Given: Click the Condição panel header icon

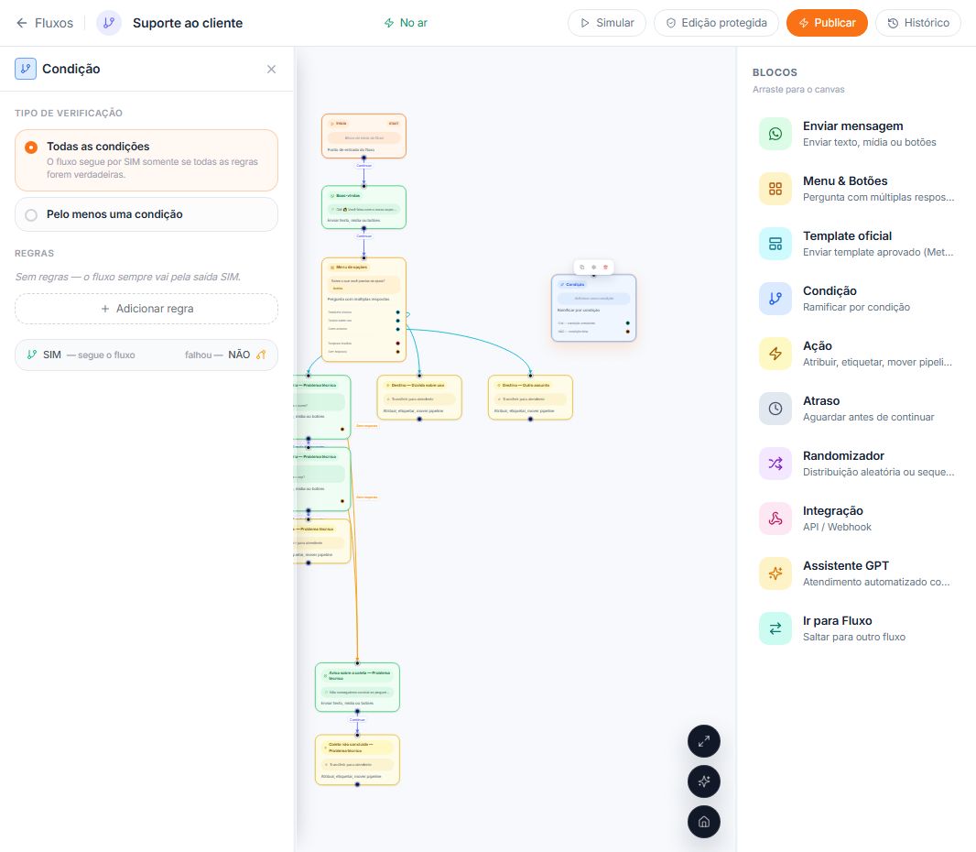Looking at the screenshot, I should 26,69.
